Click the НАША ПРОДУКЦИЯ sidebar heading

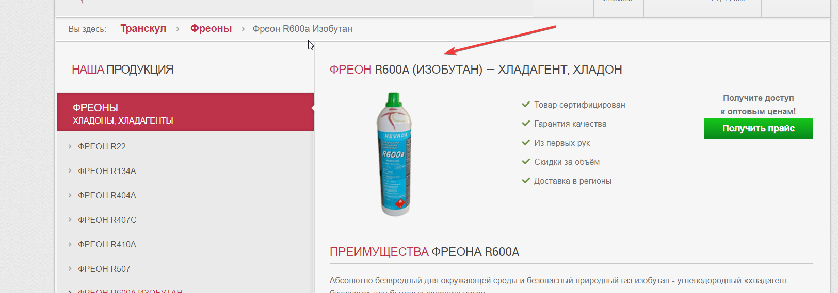(122, 70)
